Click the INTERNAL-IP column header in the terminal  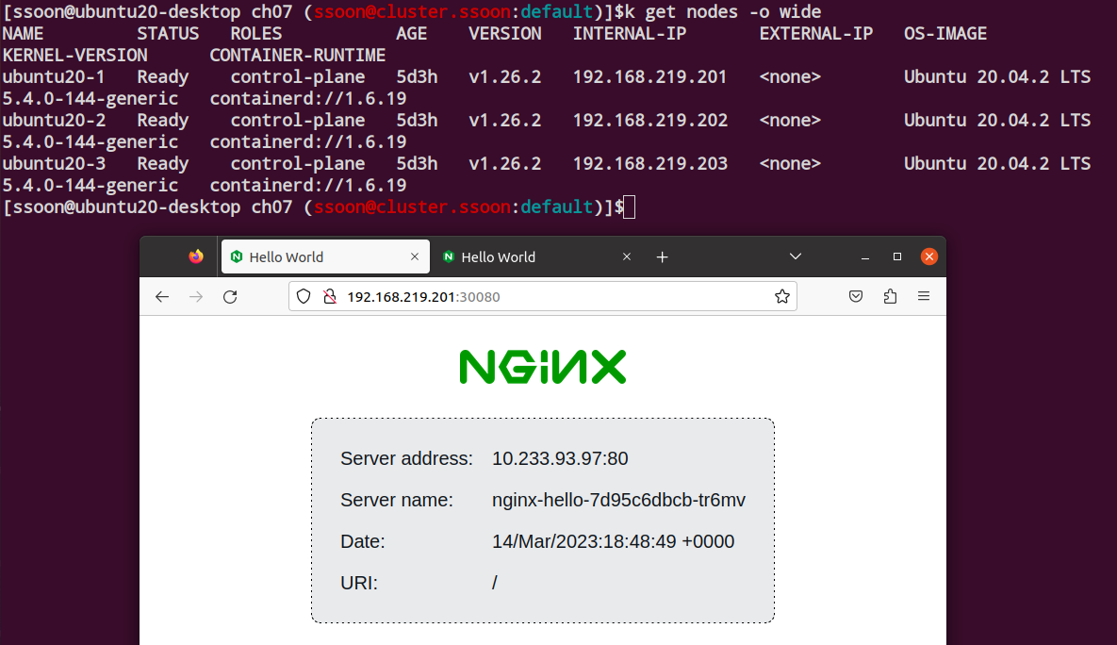pos(630,34)
